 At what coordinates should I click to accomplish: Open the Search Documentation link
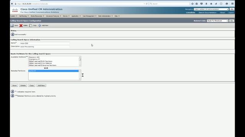(207, 13)
